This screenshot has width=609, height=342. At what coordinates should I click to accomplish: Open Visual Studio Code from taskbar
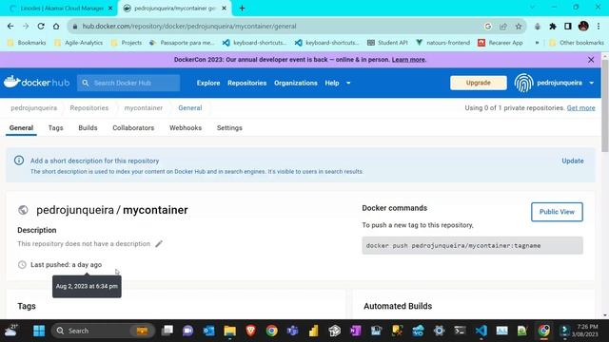click(x=481, y=331)
